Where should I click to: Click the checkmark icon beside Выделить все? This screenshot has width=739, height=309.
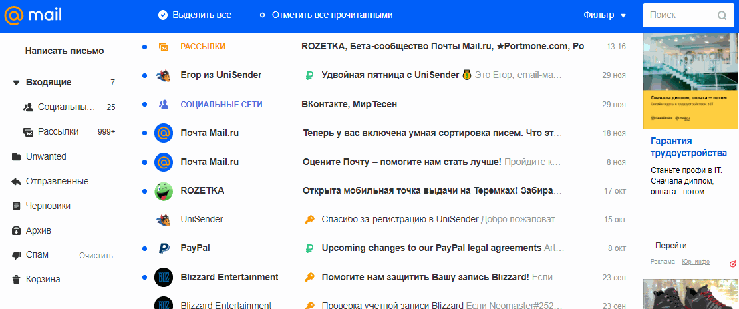tap(163, 15)
